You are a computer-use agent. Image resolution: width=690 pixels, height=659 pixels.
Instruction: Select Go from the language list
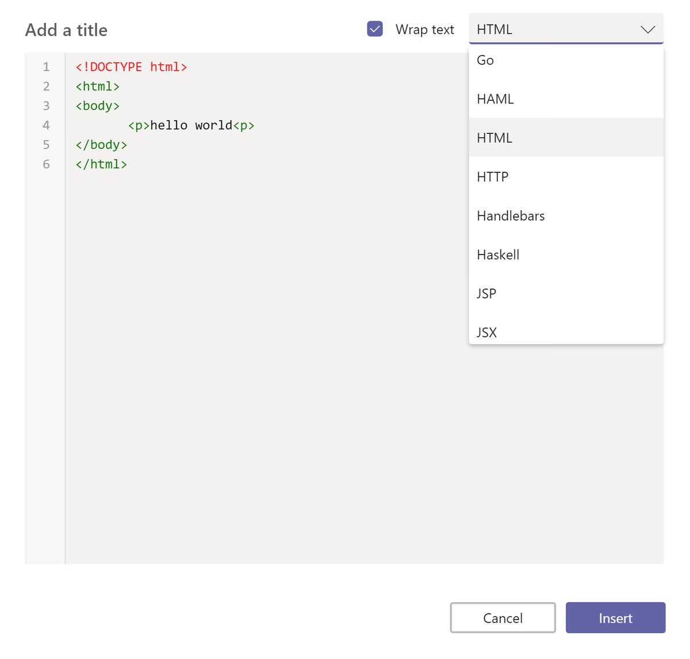click(485, 60)
